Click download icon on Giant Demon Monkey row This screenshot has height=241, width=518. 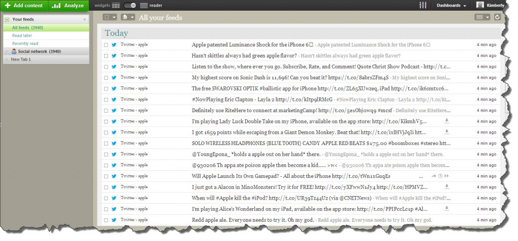pyautogui.click(x=447, y=132)
